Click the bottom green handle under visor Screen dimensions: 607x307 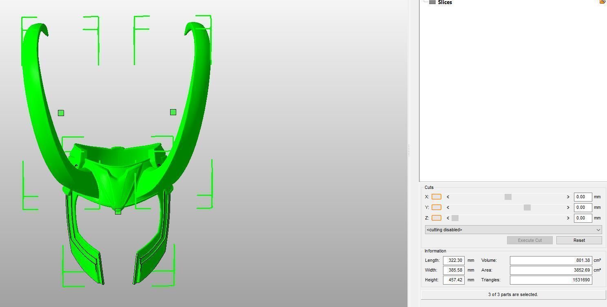click(118, 211)
